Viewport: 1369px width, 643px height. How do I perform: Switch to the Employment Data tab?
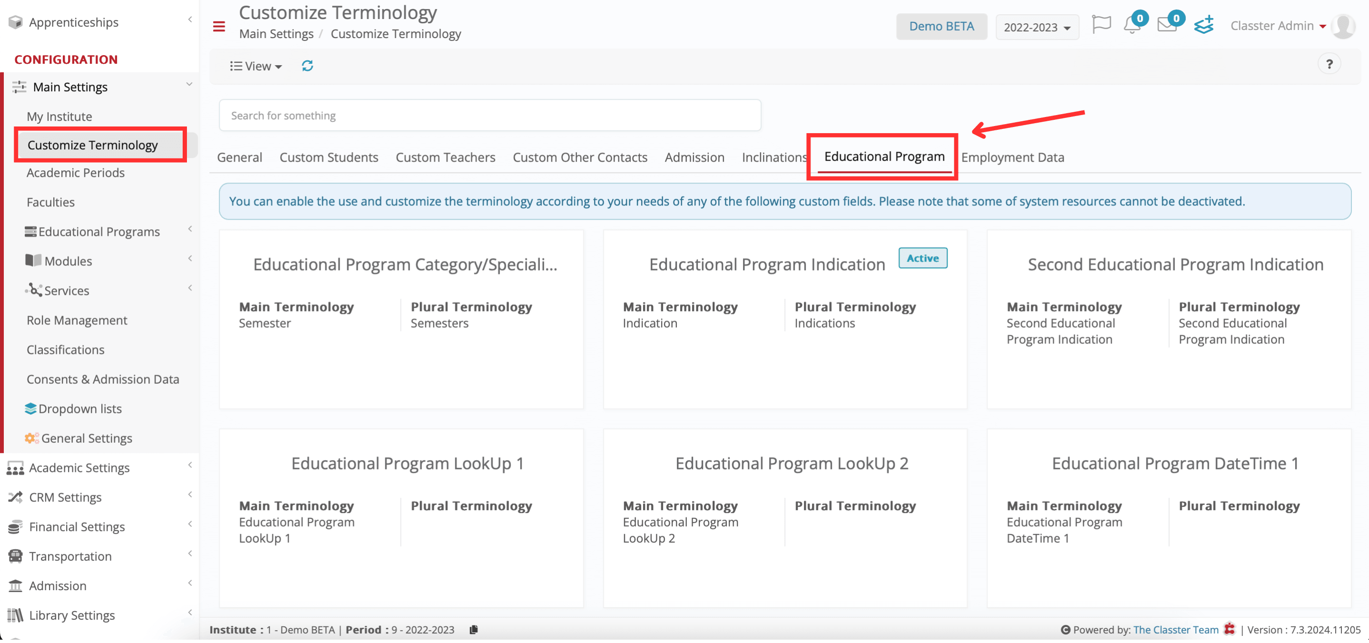1012,157
